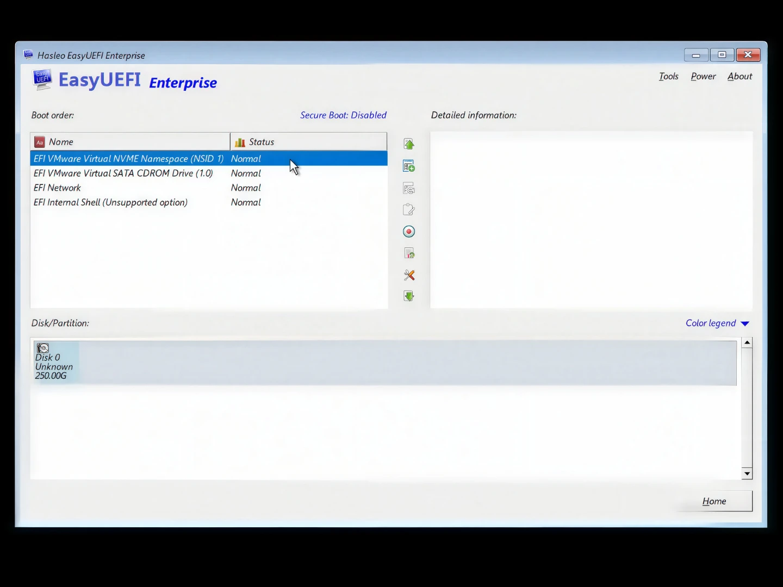
Task: Click the Home button
Action: [714, 501]
